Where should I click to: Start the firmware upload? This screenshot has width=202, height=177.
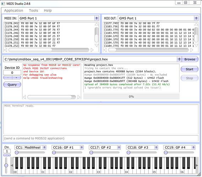coord(189,69)
